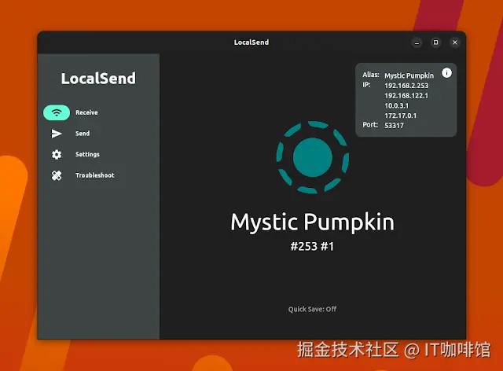Toggle the info icon in the device card

446,73
